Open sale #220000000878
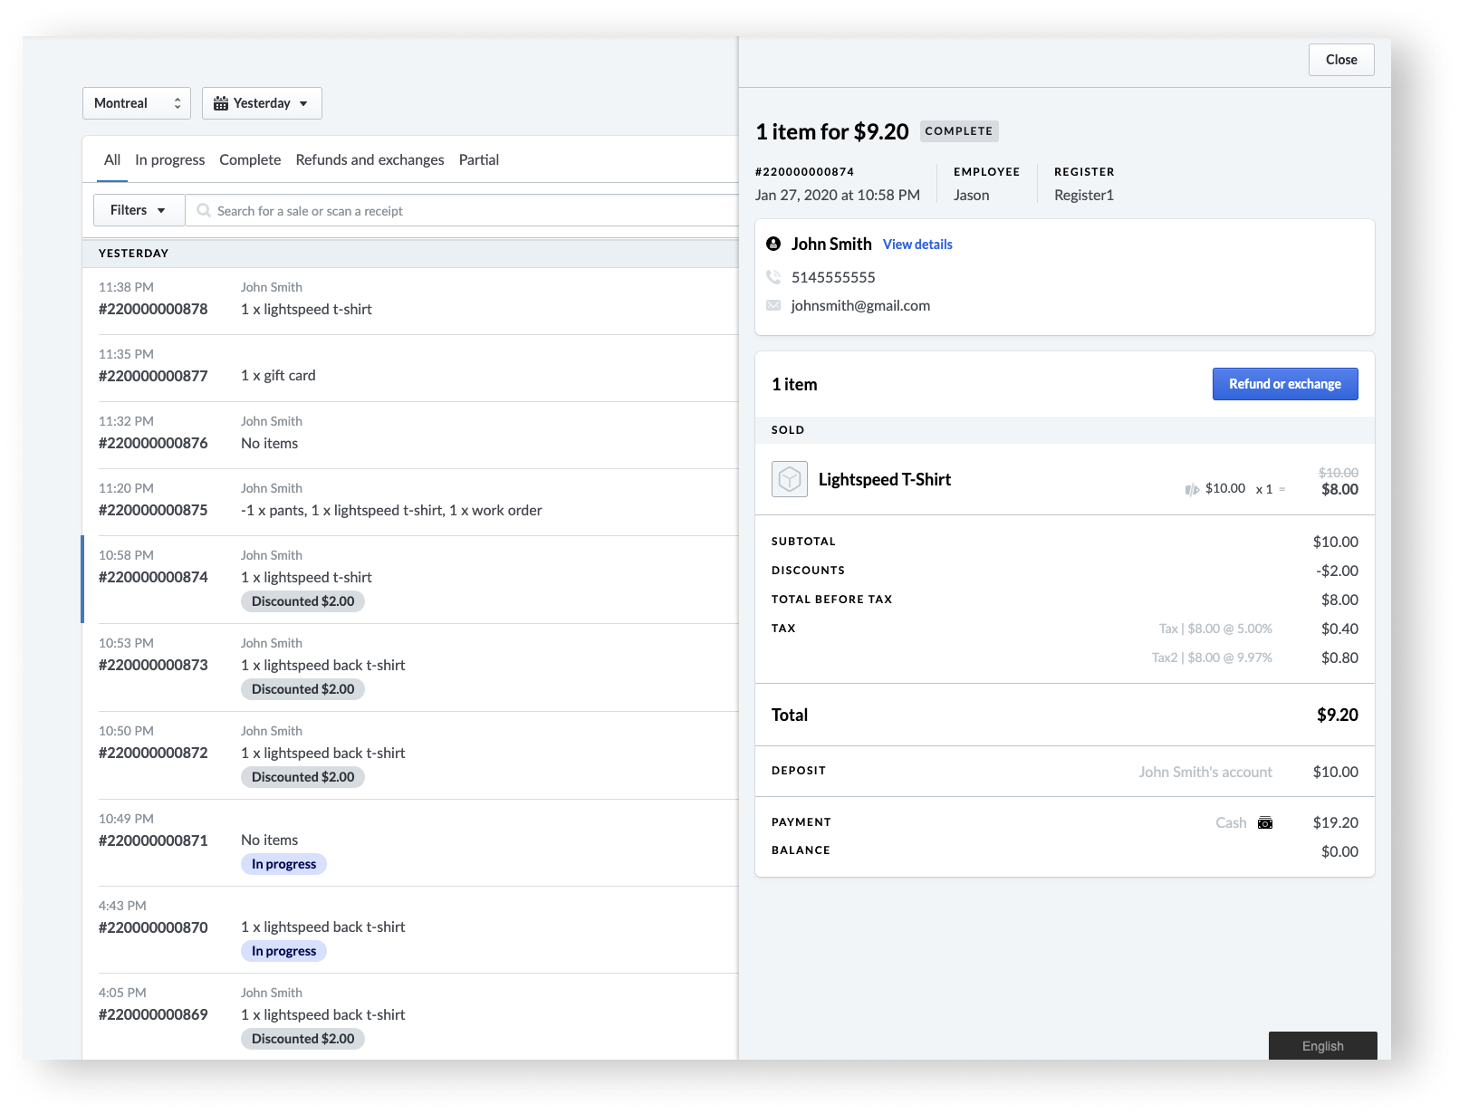This screenshot has height=1114, width=1459. coord(410,301)
